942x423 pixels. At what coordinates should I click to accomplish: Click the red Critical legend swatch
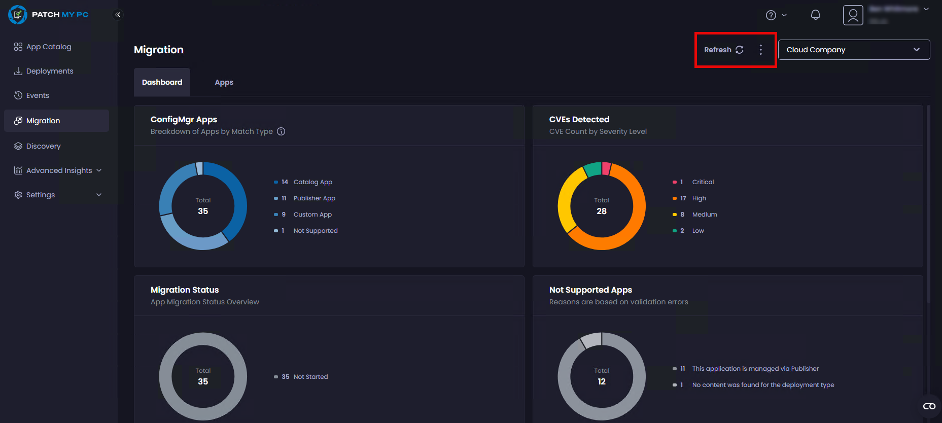pos(675,182)
